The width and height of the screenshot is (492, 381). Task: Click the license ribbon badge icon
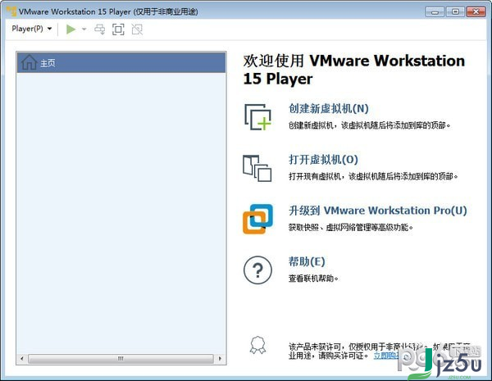click(257, 345)
